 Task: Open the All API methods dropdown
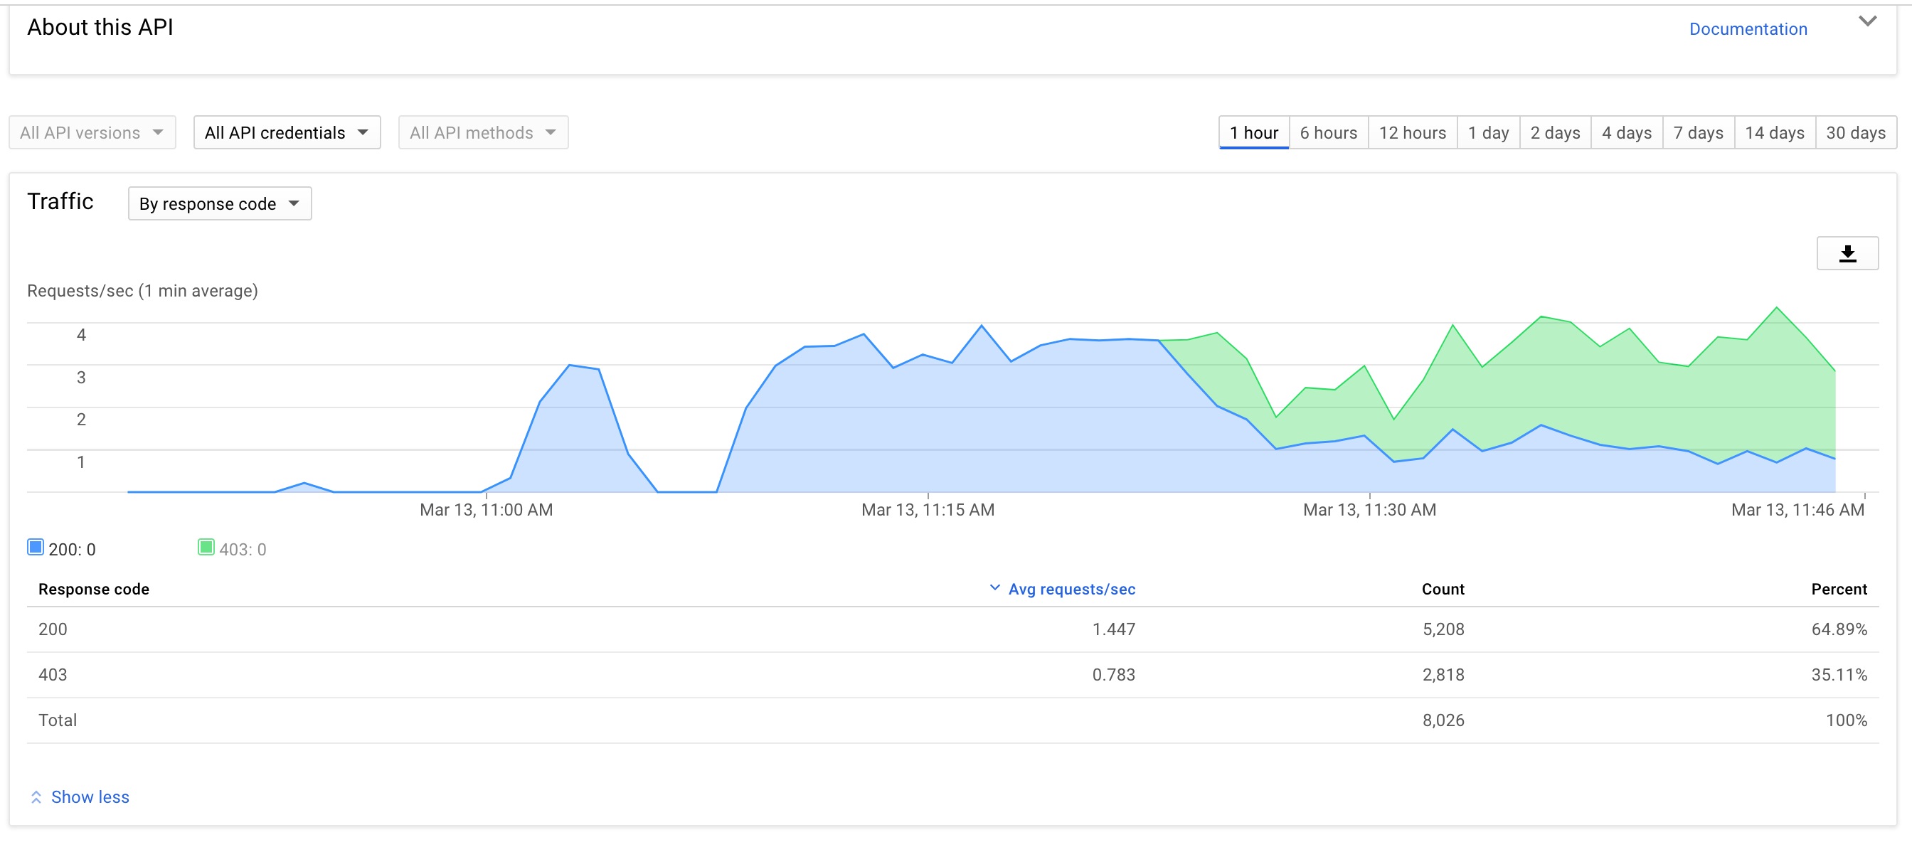[x=483, y=132]
